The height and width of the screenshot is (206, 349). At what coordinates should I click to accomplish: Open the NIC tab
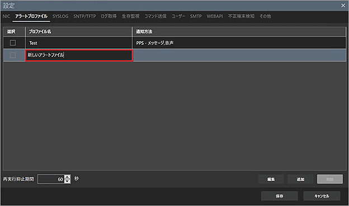pyautogui.click(x=6, y=16)
